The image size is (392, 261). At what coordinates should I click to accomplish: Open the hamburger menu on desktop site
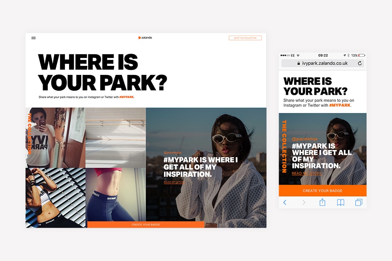pos(33,38)
